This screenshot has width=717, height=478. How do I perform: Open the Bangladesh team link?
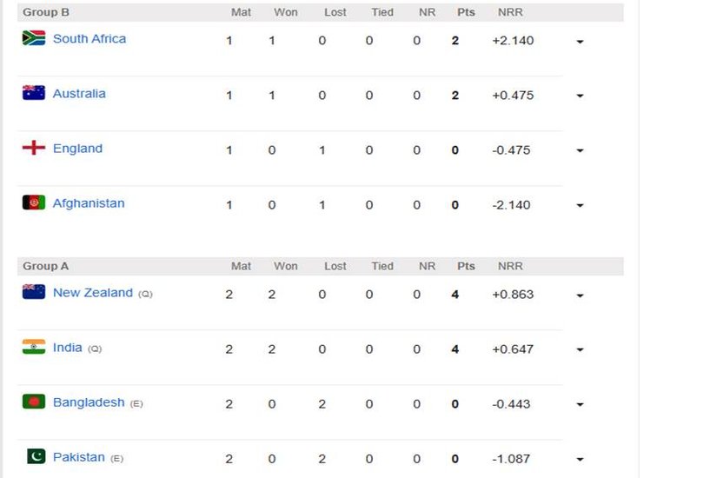[89, 402]
